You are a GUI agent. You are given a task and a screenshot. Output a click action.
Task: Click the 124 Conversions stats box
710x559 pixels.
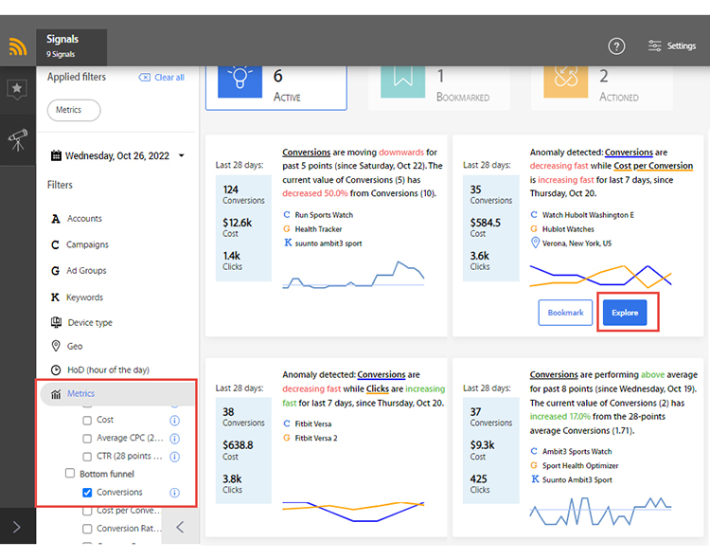click(243, 228)
